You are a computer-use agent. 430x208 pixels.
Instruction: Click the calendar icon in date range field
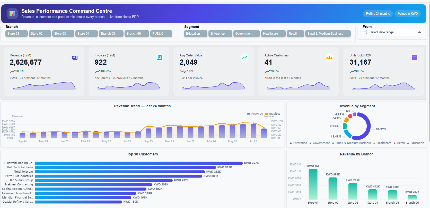[x=366, y=32]
